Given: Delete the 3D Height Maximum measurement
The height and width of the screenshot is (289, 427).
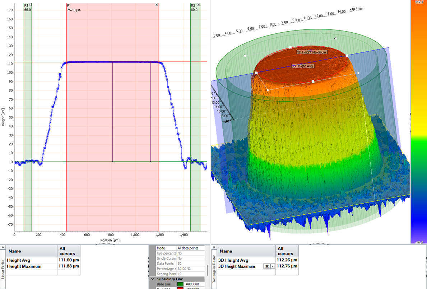Looking at the screenshot, I should pos(267,266).
